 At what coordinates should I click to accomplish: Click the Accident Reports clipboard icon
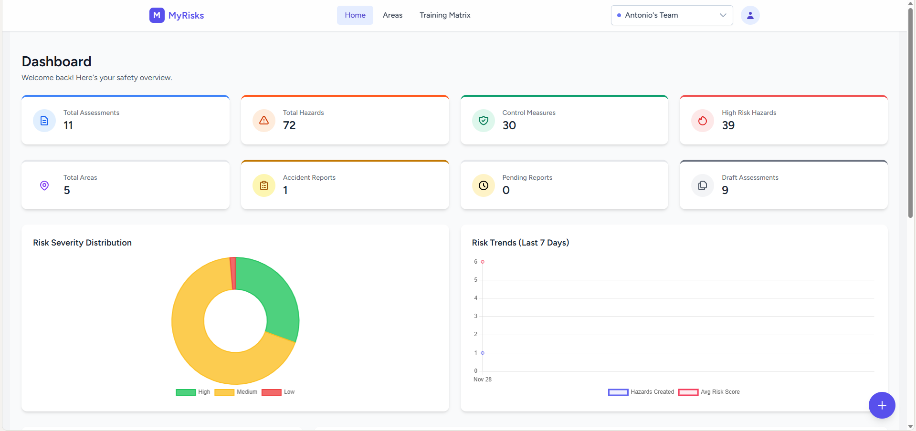point(264,185)
